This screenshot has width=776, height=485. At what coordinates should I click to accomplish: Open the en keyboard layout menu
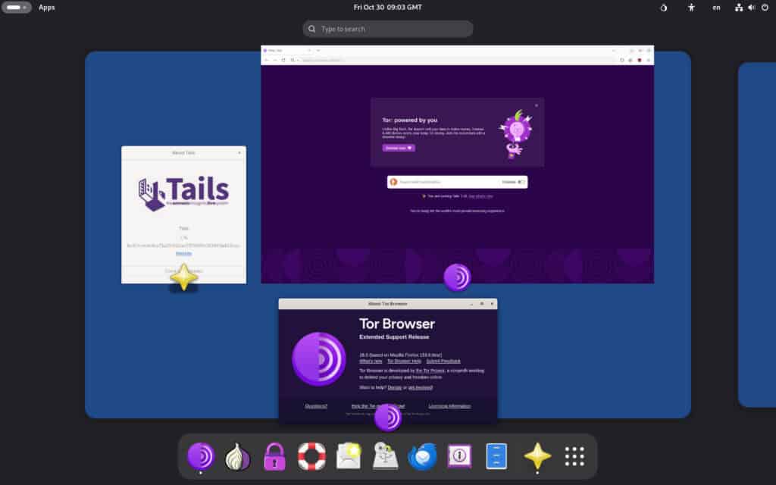tap(716, 8)
